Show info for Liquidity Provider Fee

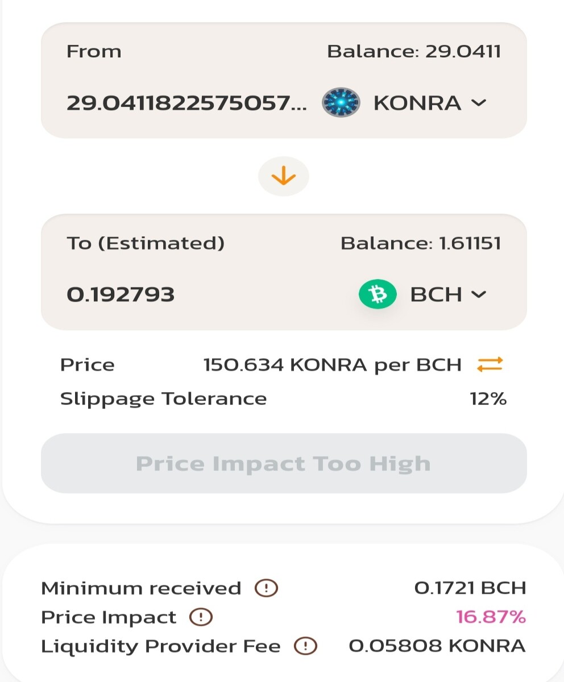point(306,646)
